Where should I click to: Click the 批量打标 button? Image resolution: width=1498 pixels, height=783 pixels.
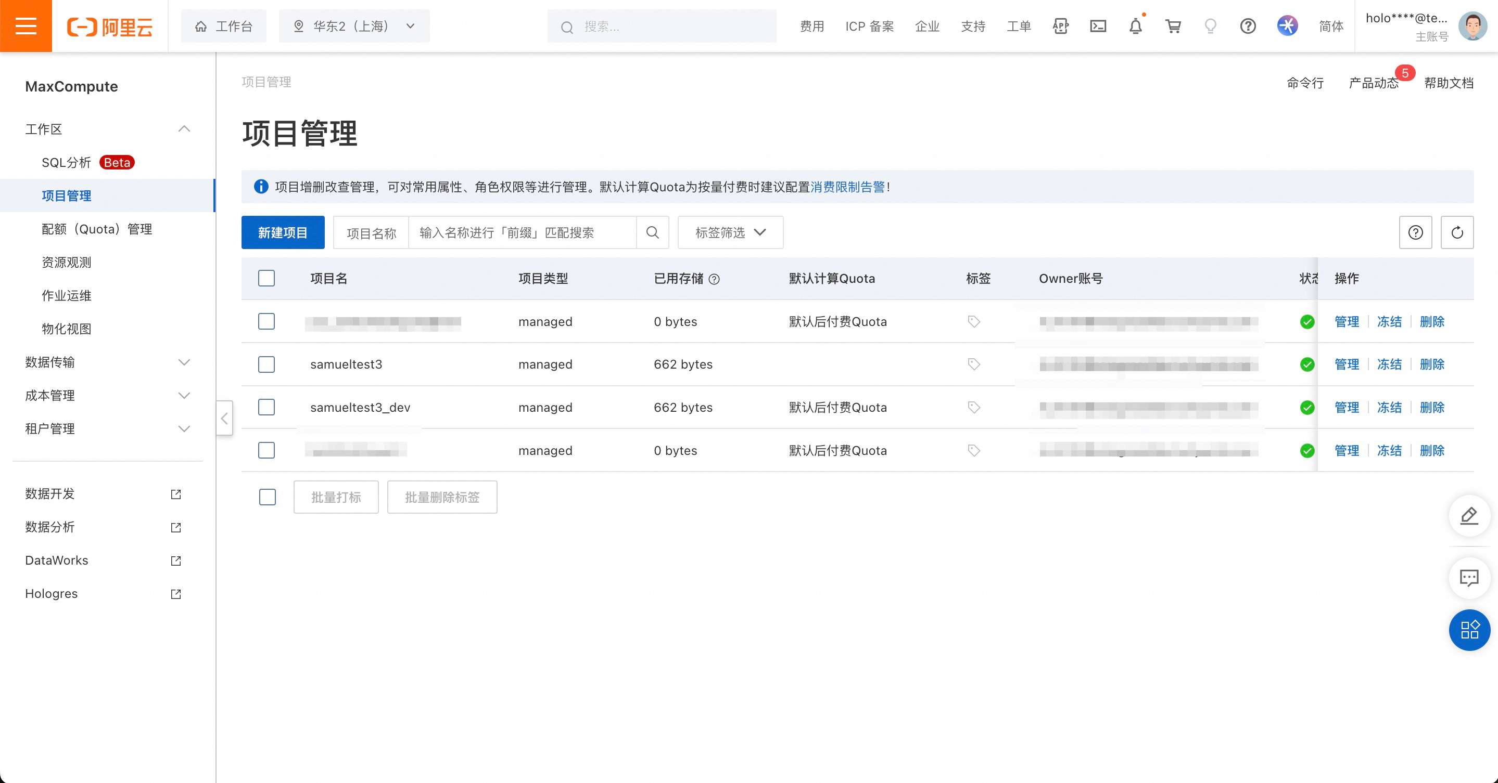point(336,497)
